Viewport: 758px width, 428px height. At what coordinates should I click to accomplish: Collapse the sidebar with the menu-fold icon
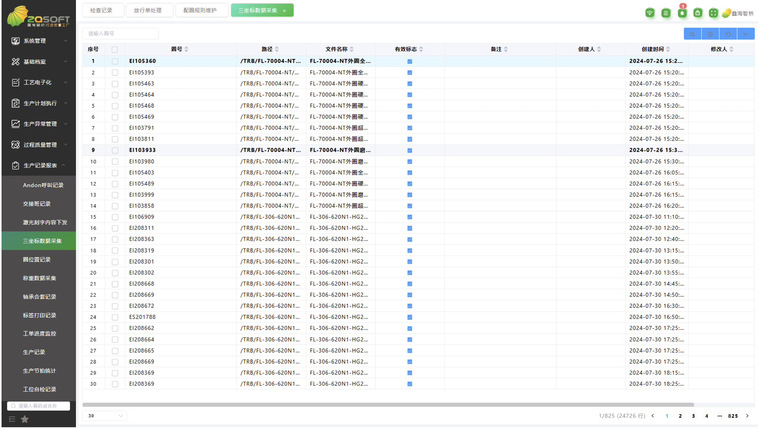click(12, 419)
